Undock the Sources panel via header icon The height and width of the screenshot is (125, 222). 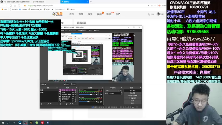coord(77,88)
